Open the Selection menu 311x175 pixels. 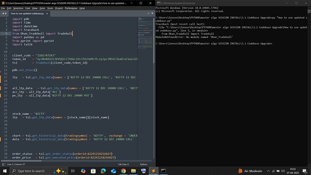(x=18, y=8)
